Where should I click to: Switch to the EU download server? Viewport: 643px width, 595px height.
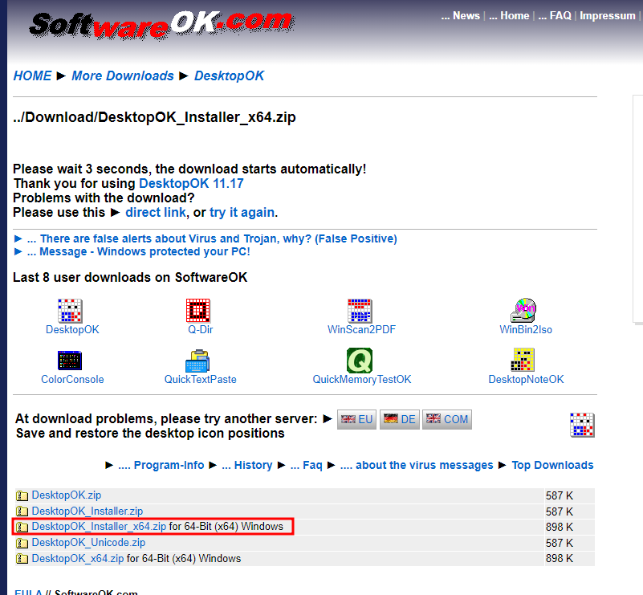click(356, 419)
